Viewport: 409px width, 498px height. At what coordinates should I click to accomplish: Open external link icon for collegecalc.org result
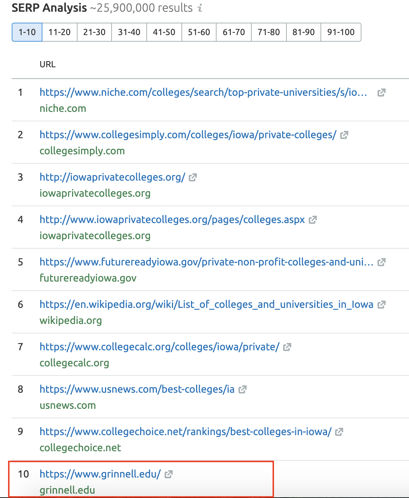click(287, 347)
